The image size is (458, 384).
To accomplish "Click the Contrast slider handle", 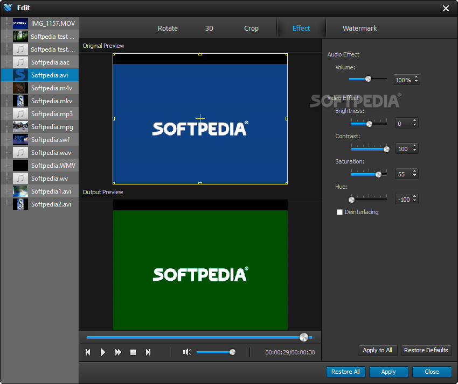I will [x=386, y=150].
